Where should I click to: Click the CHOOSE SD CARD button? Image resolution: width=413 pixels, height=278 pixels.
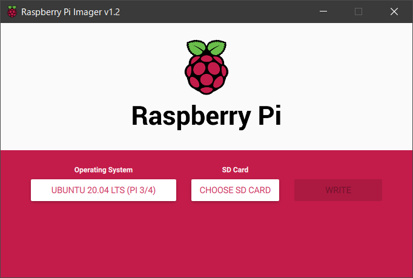point(235,190)
